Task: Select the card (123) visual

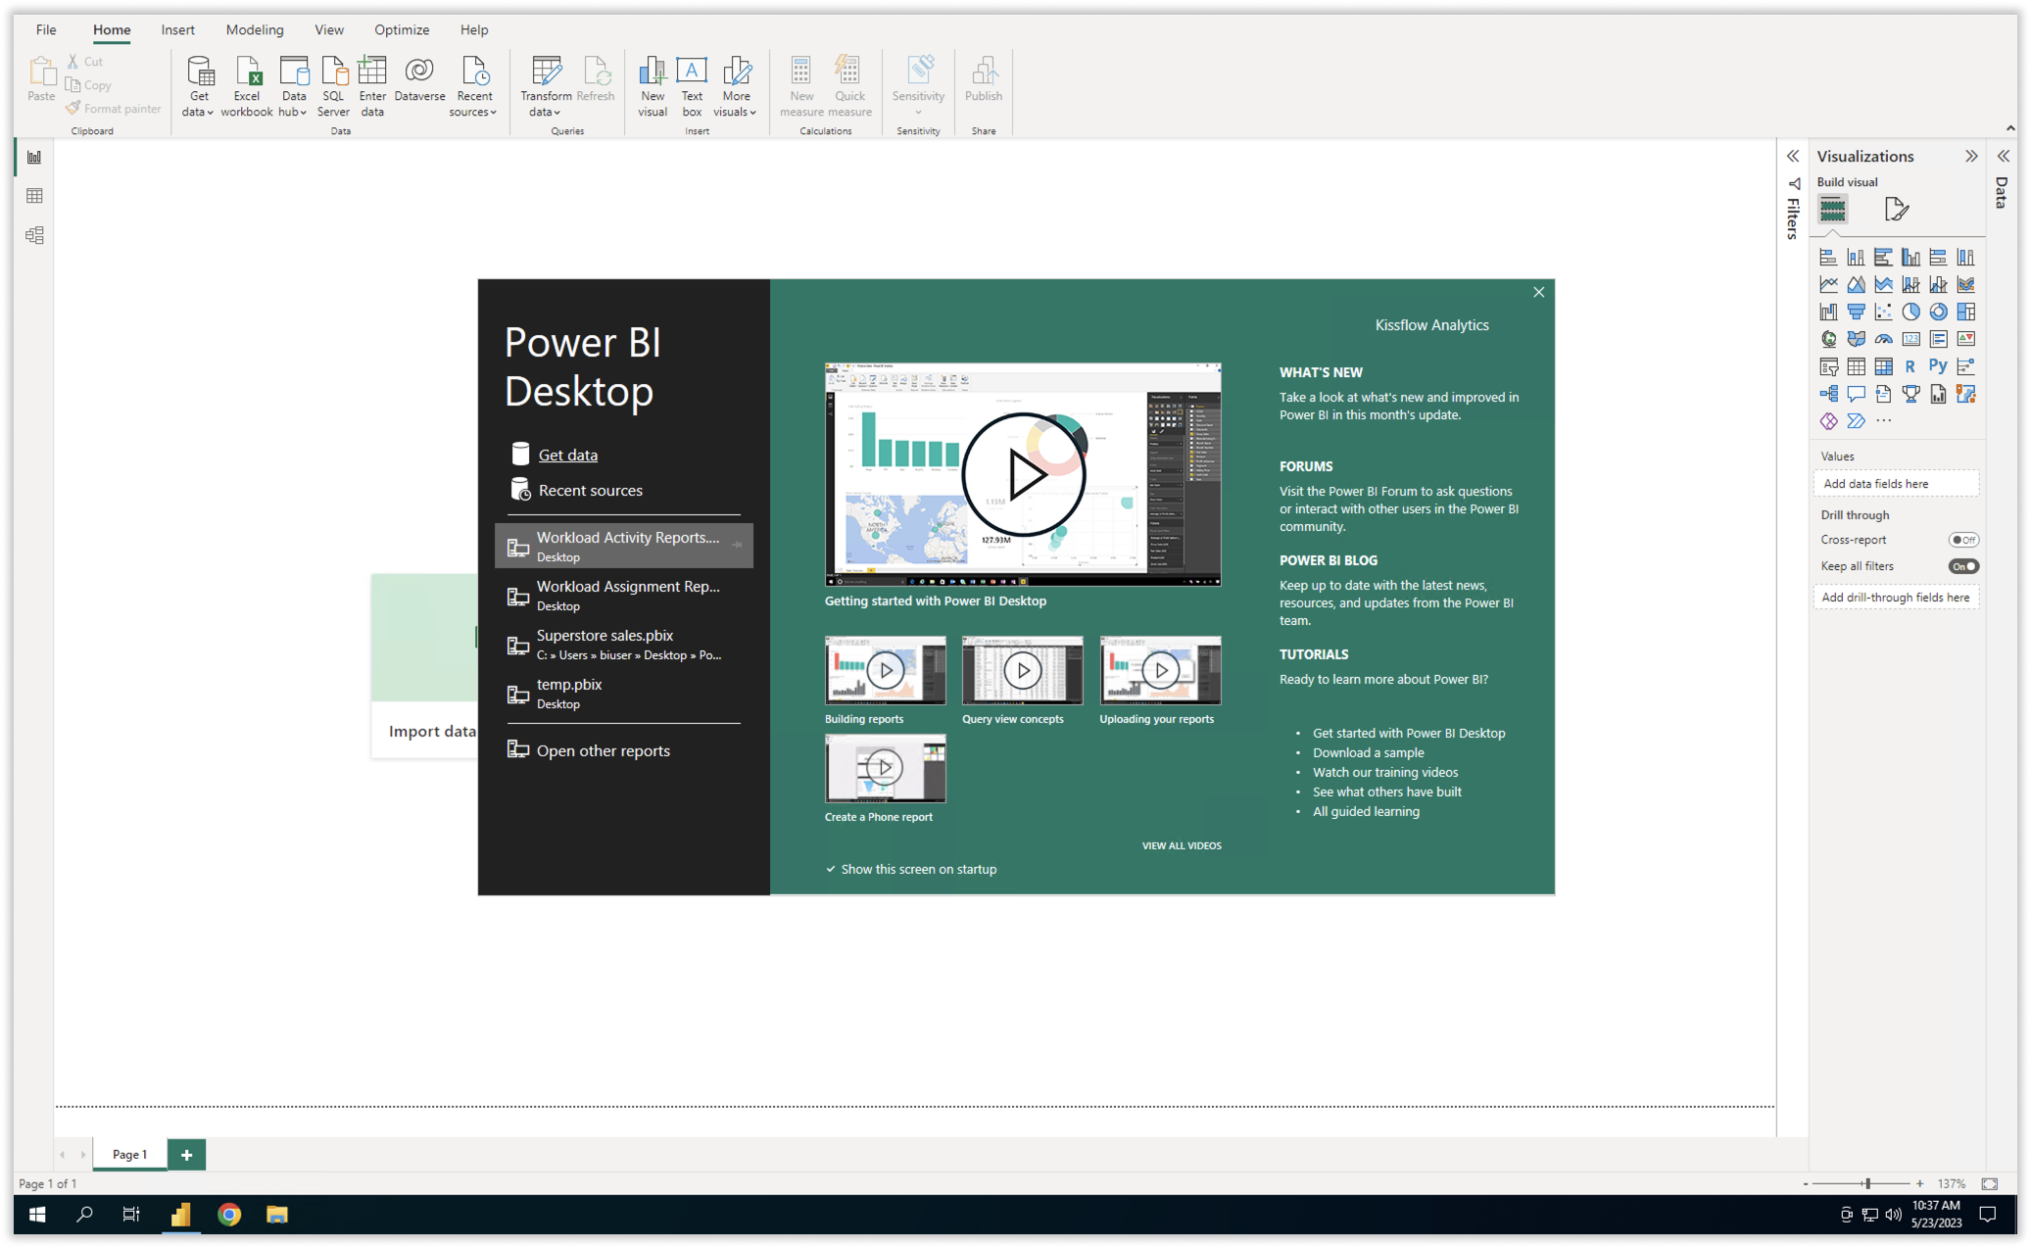Action: [x=1910, y=339]
